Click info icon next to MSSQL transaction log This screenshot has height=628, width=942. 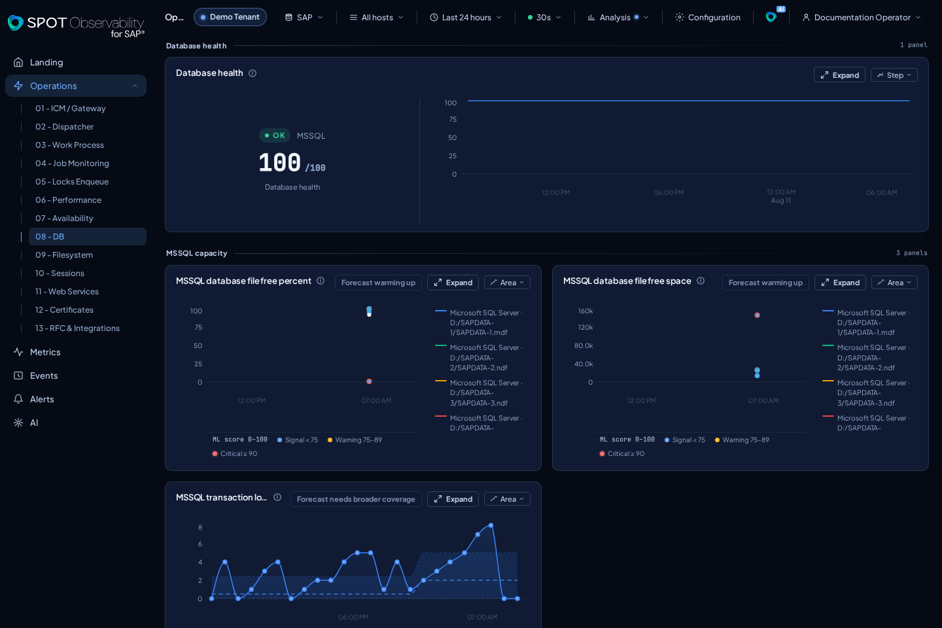point(277,497)
